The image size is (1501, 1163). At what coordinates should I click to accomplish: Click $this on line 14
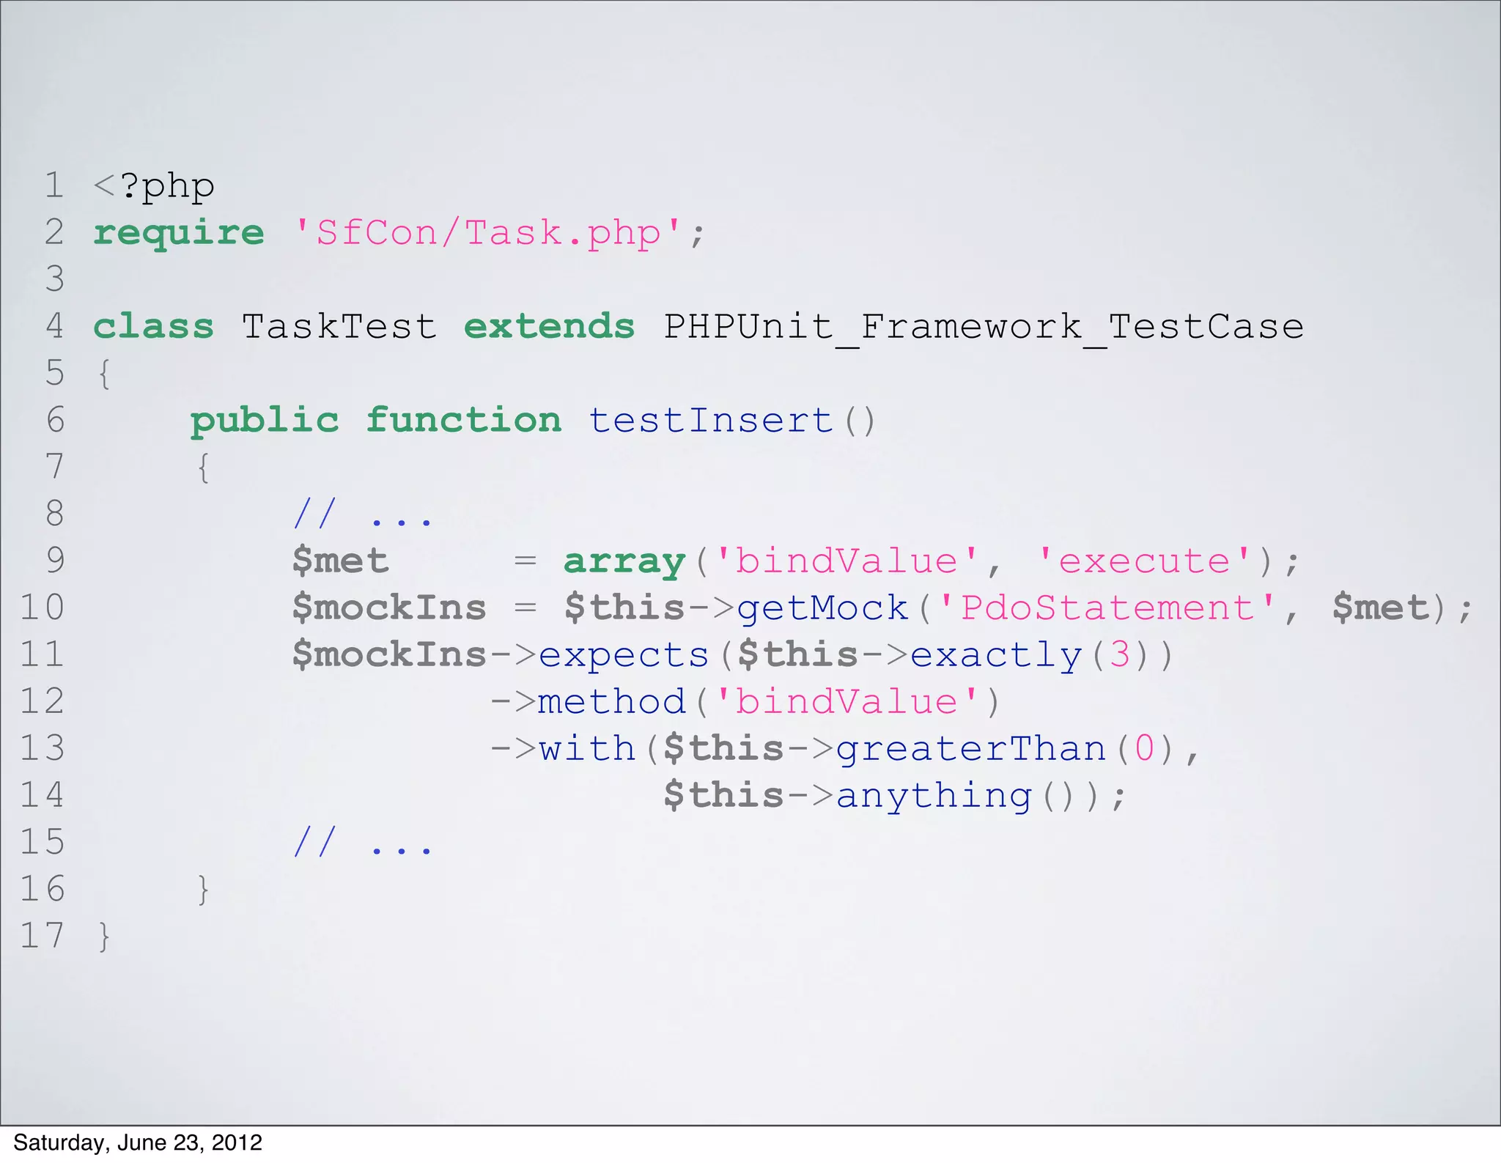pos(724,795)
